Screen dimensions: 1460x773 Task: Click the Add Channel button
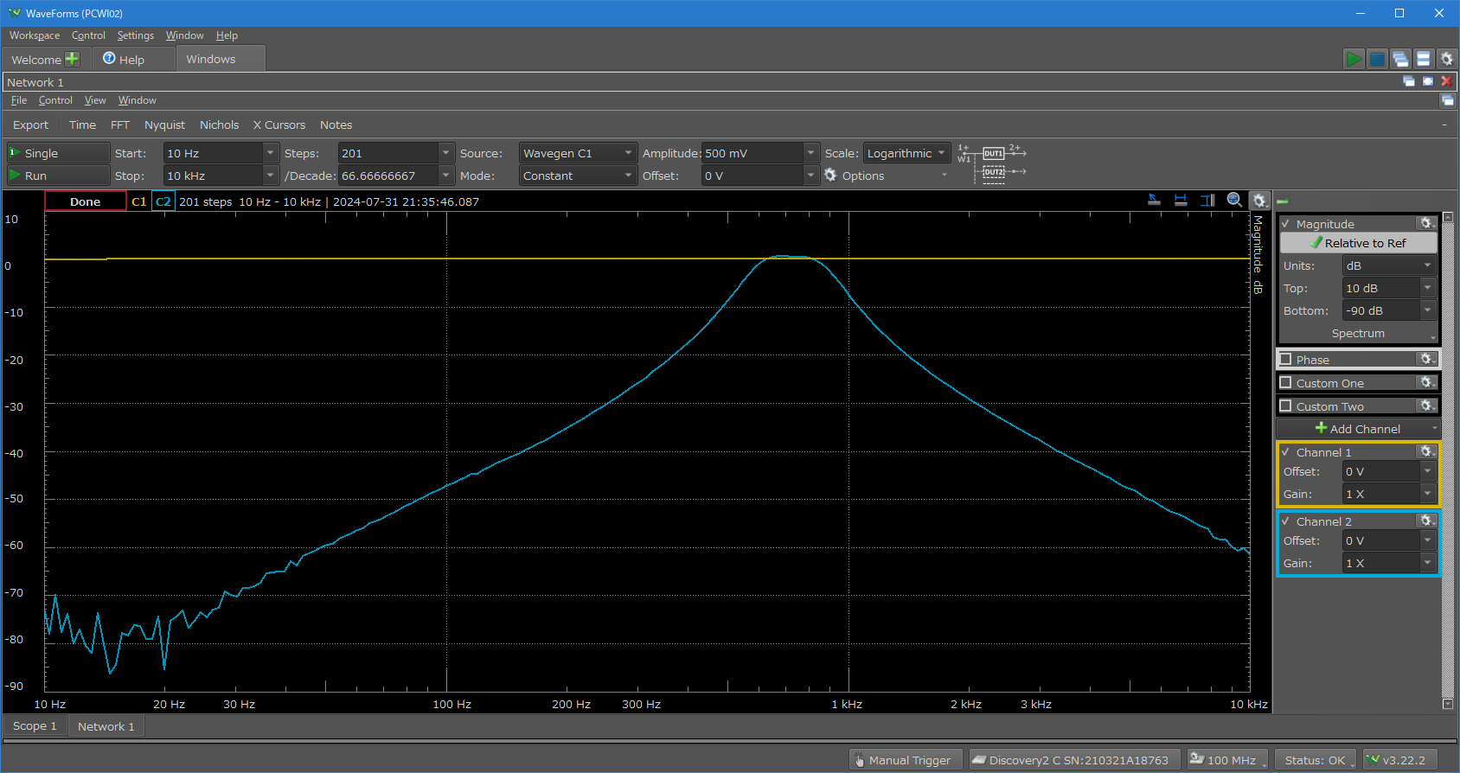(1357, 429)
